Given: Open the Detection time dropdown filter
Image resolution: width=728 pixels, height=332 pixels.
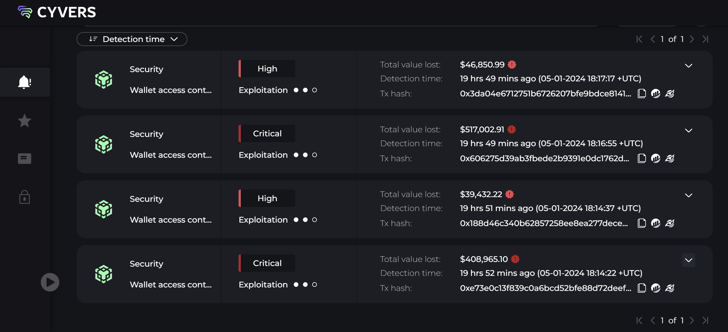Looking at the screenshot, I should pyautogui.click(x=131, y=38).
